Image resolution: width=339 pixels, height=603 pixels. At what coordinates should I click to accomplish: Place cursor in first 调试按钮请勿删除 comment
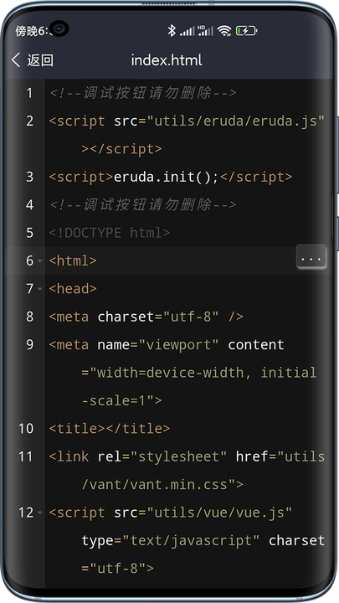(x=142, y=93)
